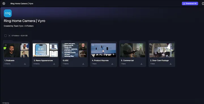Click the 6 Folders • 9,04 GB text
Image resolution: width=204 pixels, height=104 pixels.
tap(20, 36)
